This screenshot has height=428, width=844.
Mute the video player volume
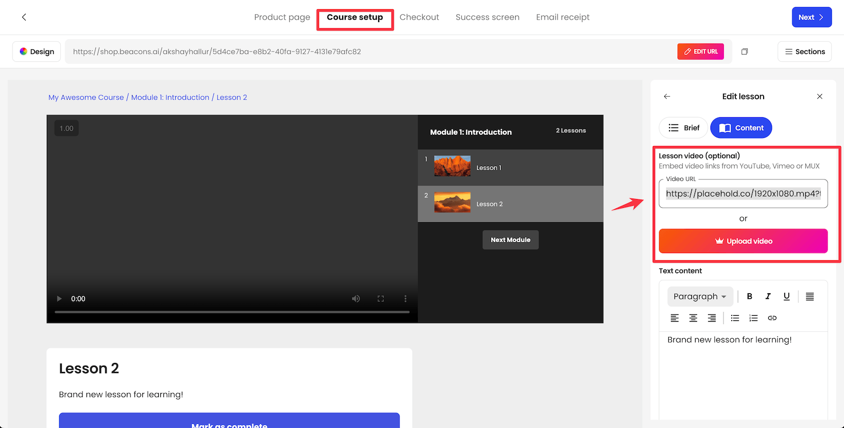[x=356, y=299]
